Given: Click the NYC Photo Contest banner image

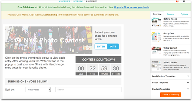Looking at the screenshot, I should coord(49,40).
